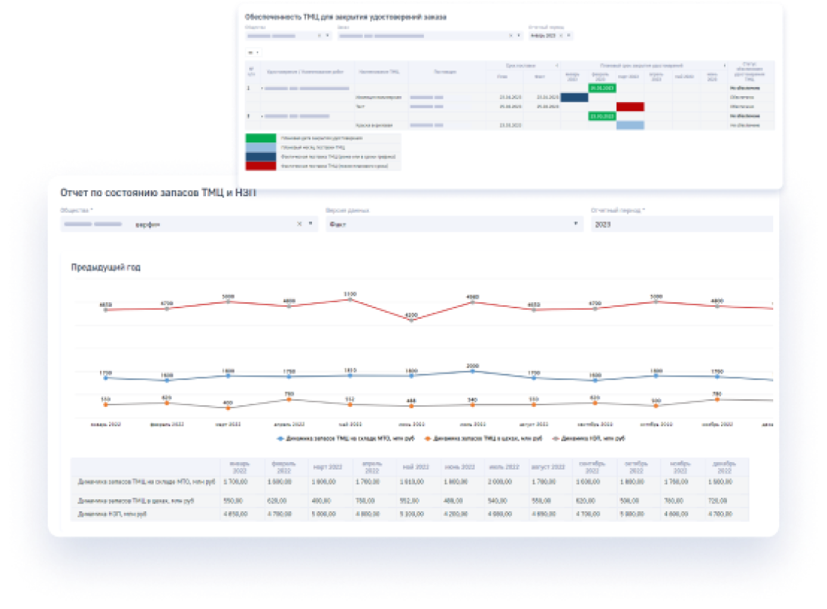The width and height of the screenshot is (827, 609).
Task: Click the 750 point on the orange line in April
Action: click(289, 399)
